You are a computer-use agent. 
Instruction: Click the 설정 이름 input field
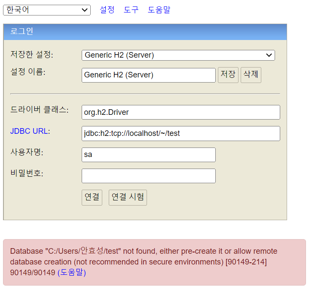(x=149, y=75)
